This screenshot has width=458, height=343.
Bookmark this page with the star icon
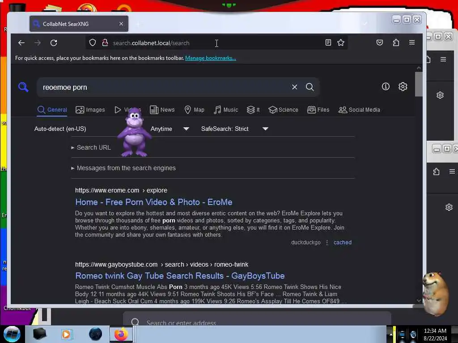point(340,42)
